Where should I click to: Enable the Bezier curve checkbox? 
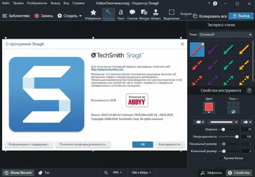221,158
